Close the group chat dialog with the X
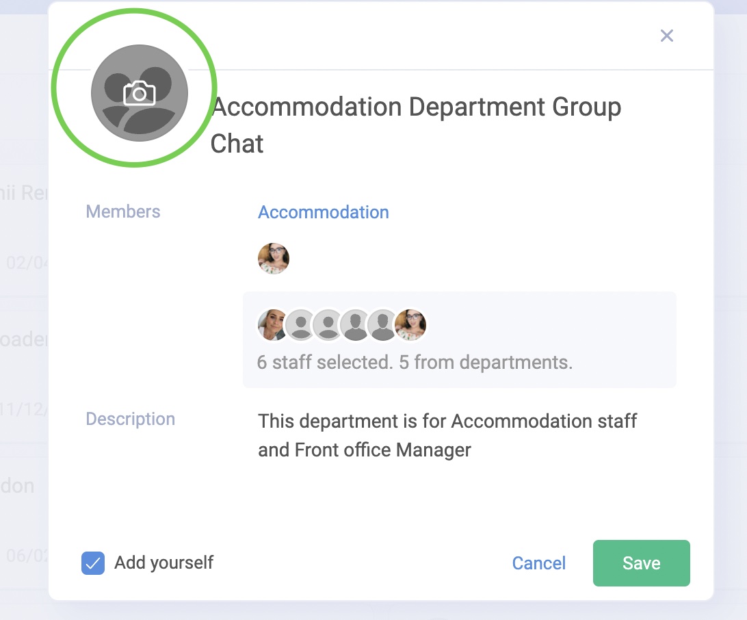747x620 pixels. tap(667, 36)
